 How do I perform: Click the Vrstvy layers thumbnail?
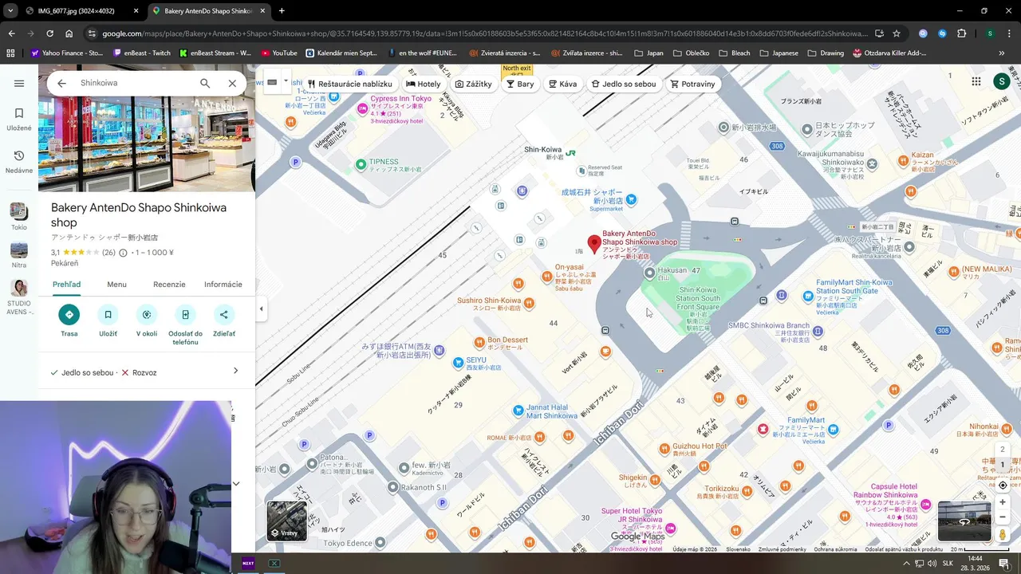click(x=287, y=521)
